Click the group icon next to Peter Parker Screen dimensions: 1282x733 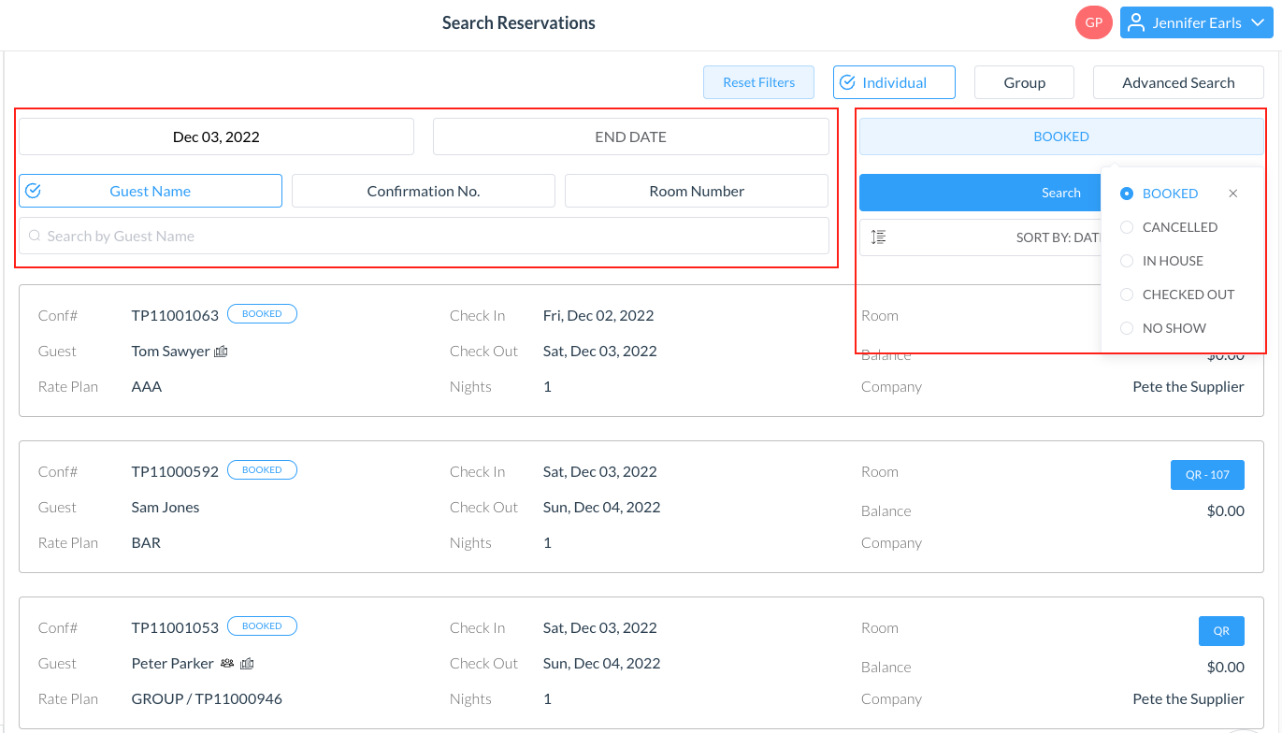pyautogui.click(x=227, y=664)
